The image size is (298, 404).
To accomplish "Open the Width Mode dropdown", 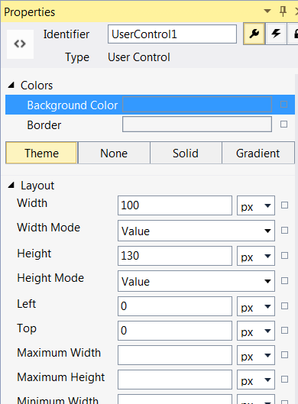I will click(196, 231).
